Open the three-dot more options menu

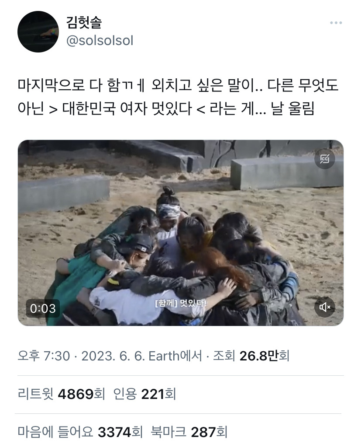coord(336,23)
